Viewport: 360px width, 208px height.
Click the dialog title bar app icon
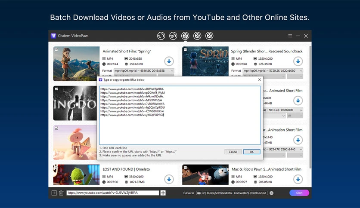(101, 80)
